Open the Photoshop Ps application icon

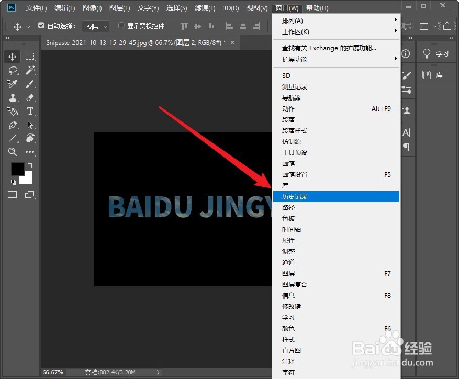pyautogui.click(x=12, y=7)
